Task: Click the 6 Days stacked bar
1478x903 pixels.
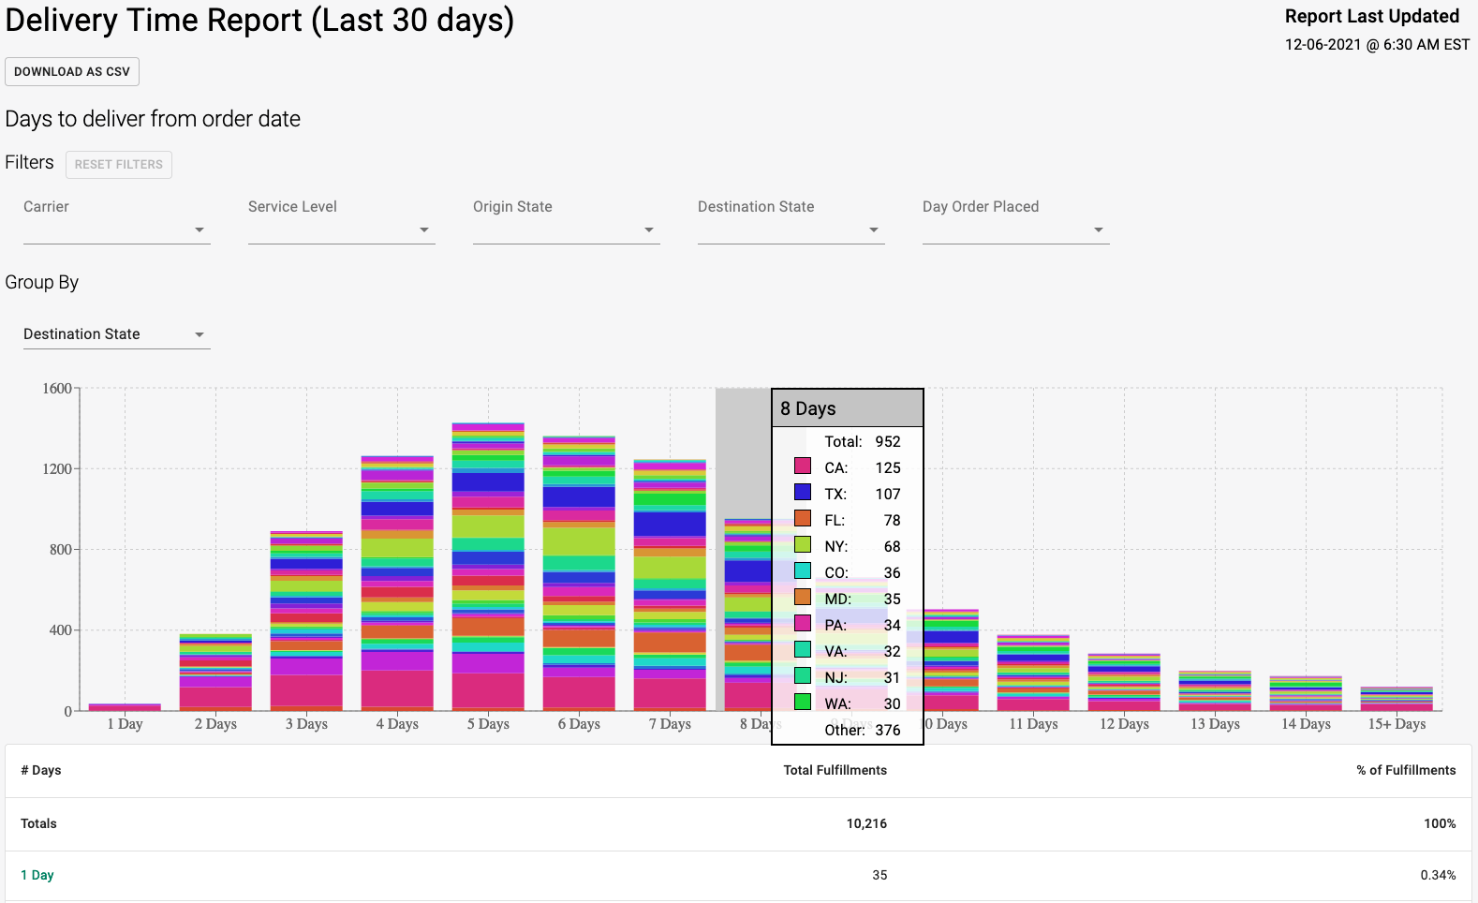Action: 579,573
